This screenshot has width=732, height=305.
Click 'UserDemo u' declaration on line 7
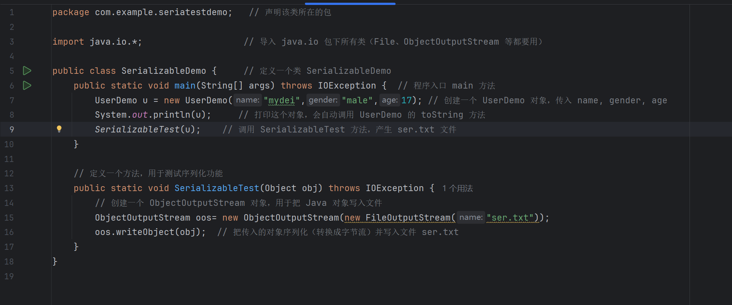(121, 100)
